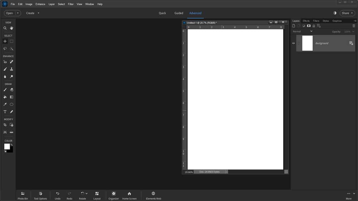Select the Ellipse shape tool
Viewport: 358px width, 201px height.
(11, 104)
